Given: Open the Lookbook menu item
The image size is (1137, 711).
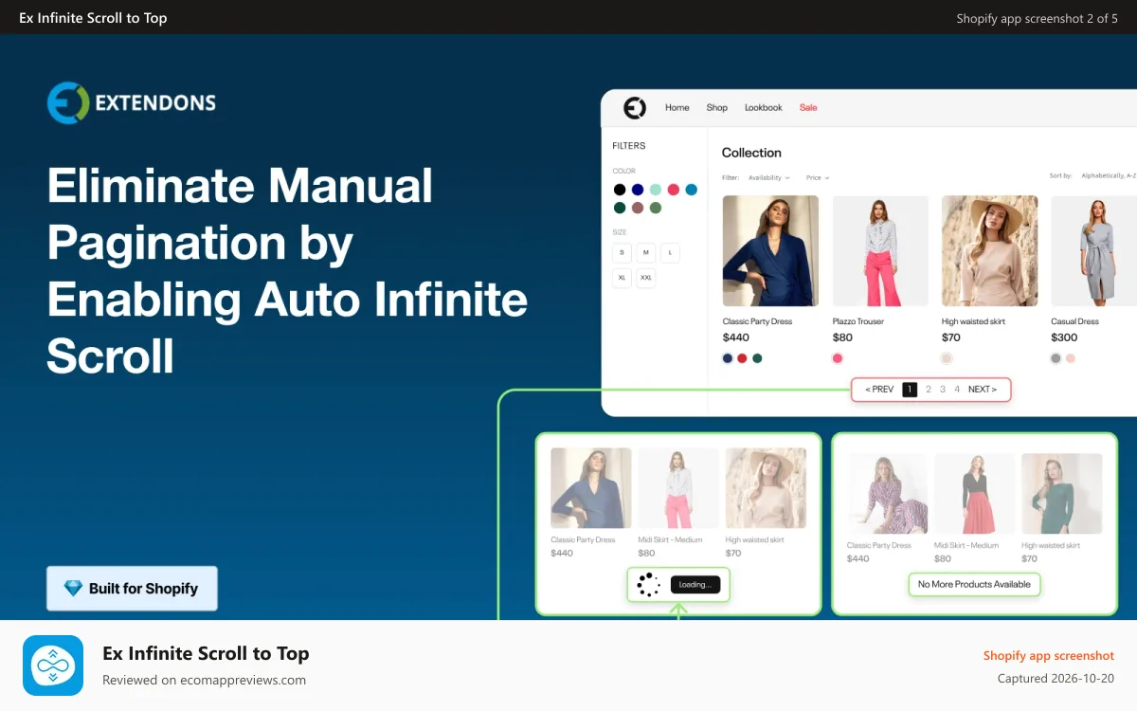Looking at the screenshot, I should click(x=764, y=108).
